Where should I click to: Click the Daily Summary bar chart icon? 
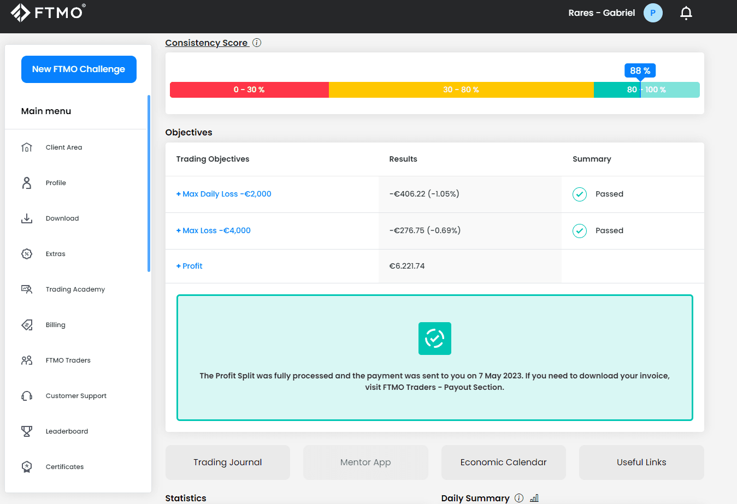pyautogui.click(x=534, y=498)
